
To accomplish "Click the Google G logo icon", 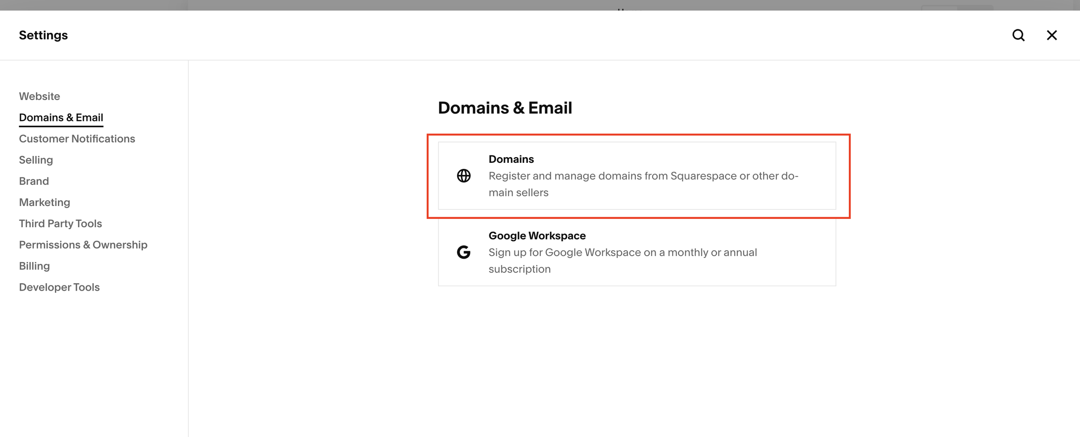I will [464, 252].
